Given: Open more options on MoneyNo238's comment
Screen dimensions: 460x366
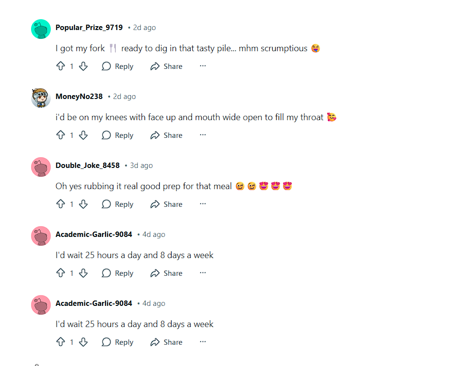Looking at the screenshot, I should pos(203,135).
